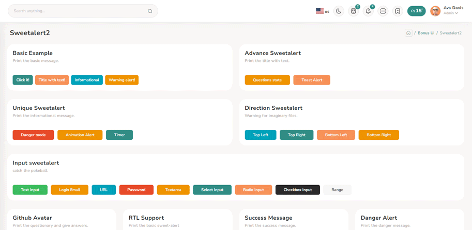
Task: Click the 15° weather badge
Action: coord(416,11)
